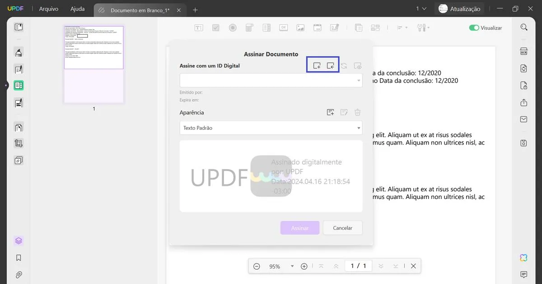This screenshot has height=284, width=542.
Task: Open the comments chat panel icon
Action: (524, 275)
